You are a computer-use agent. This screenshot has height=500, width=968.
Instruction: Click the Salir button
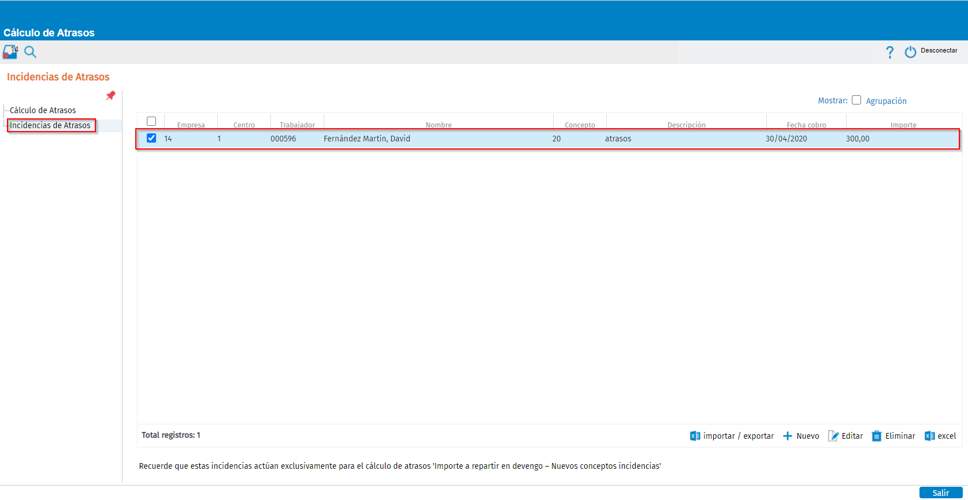[x=941, y=492]
